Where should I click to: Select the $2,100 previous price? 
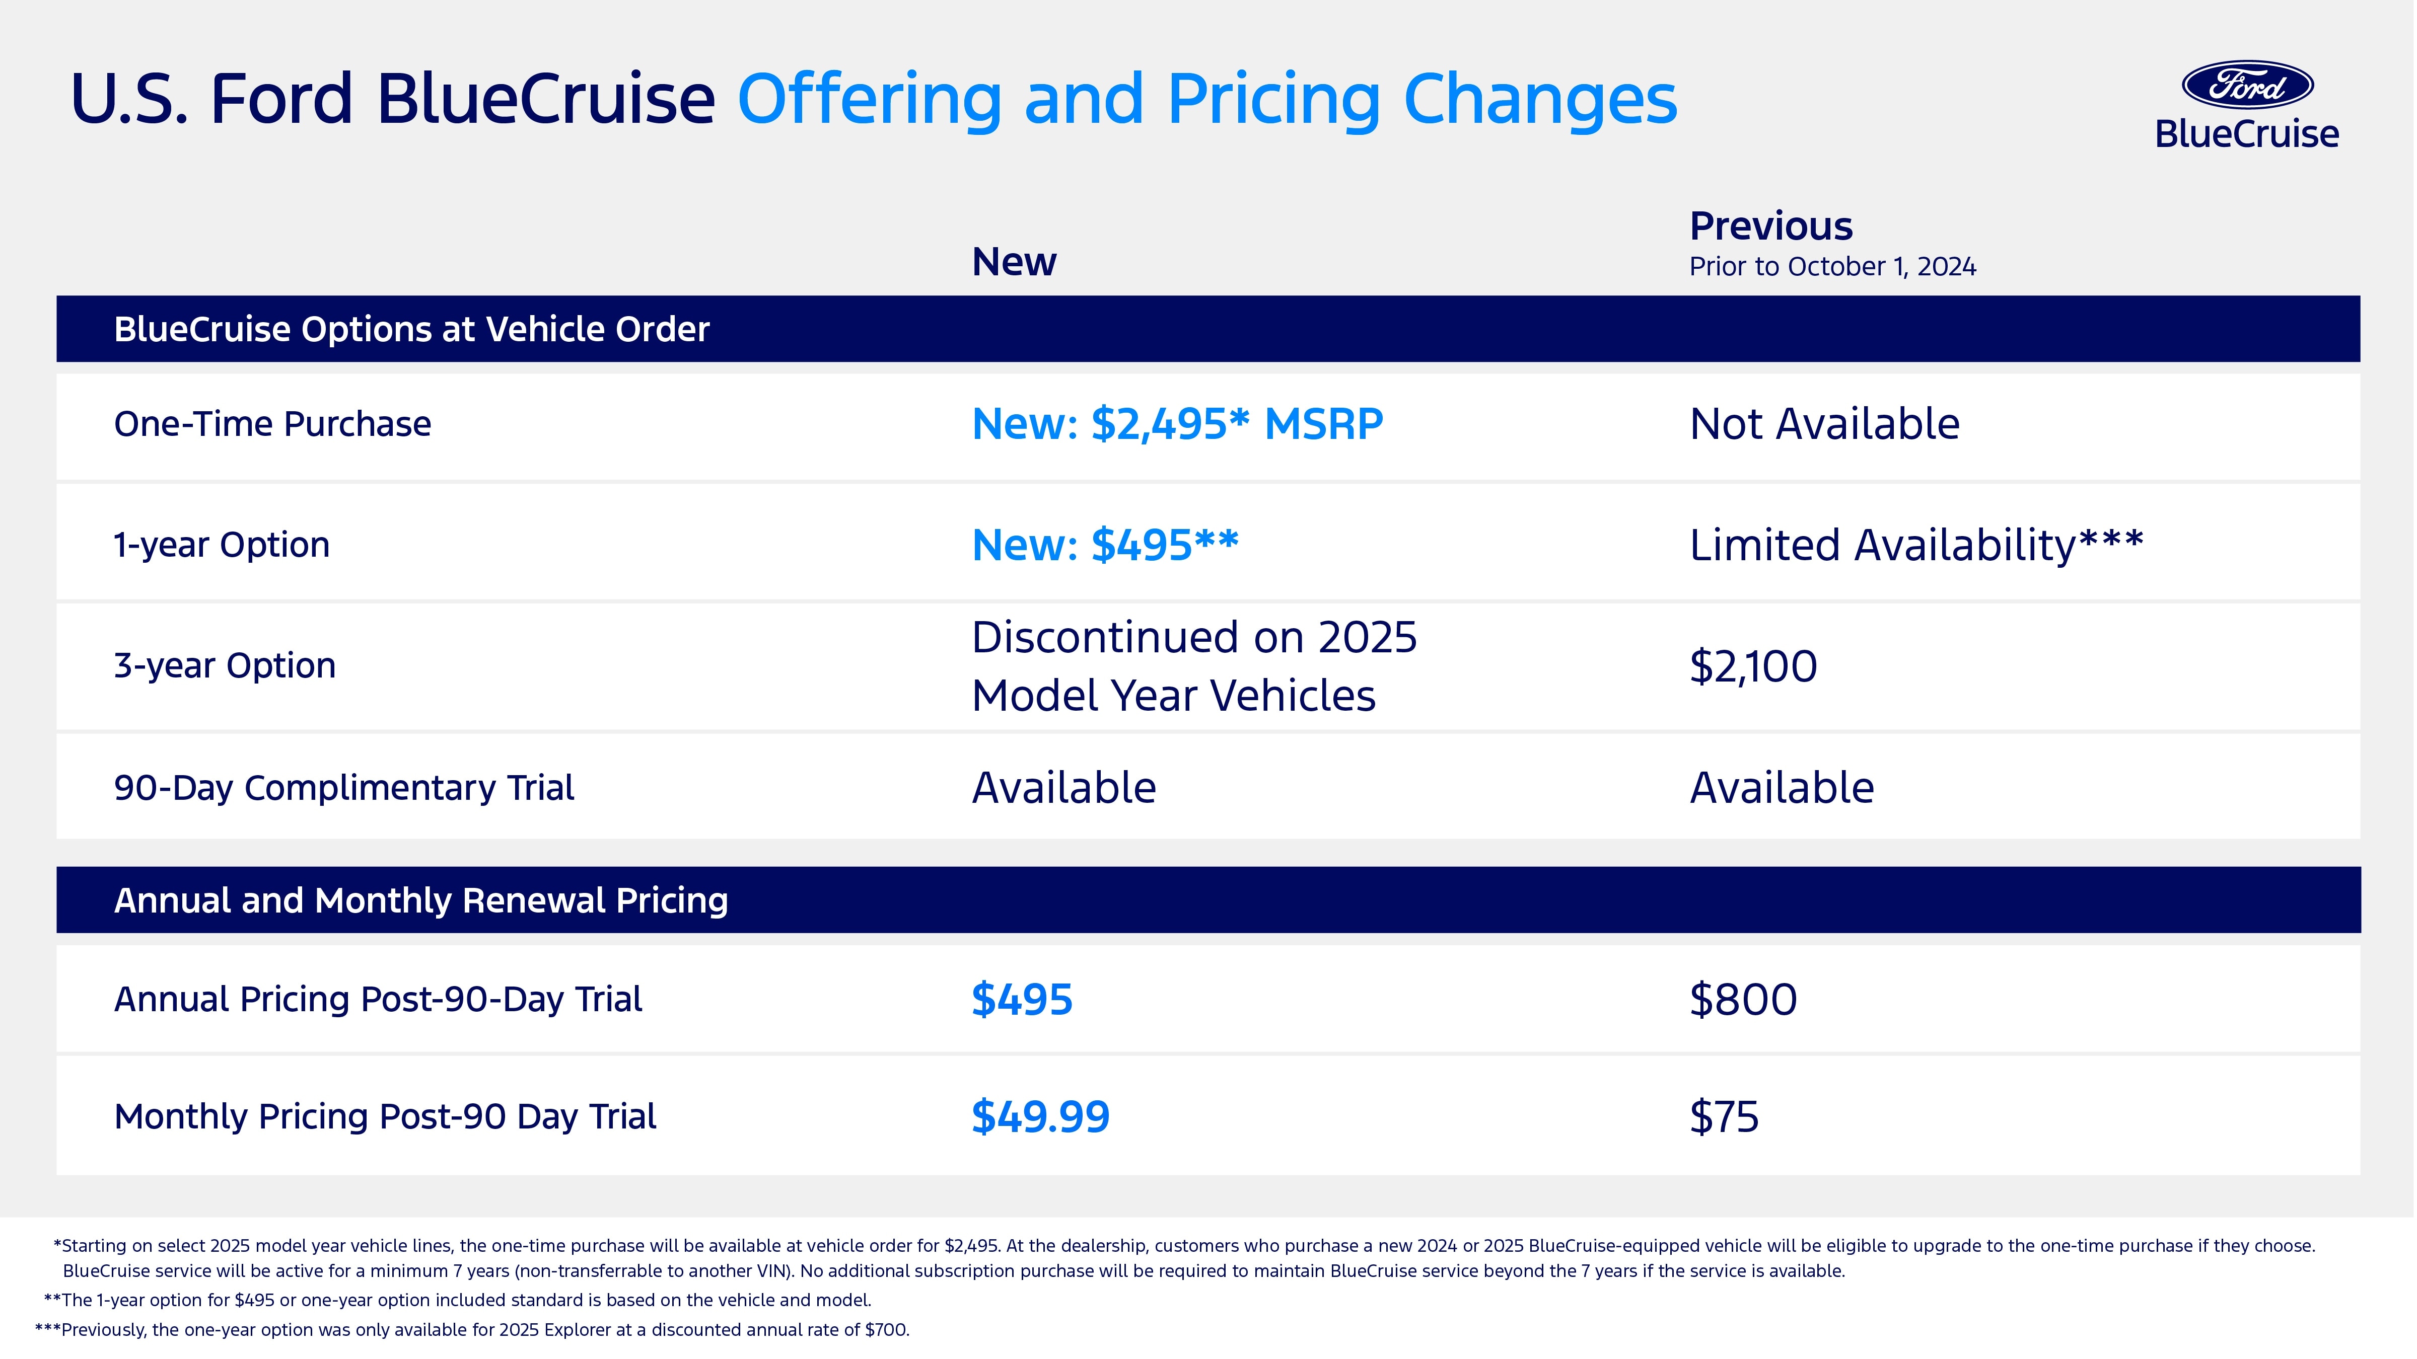[1753, 666]
